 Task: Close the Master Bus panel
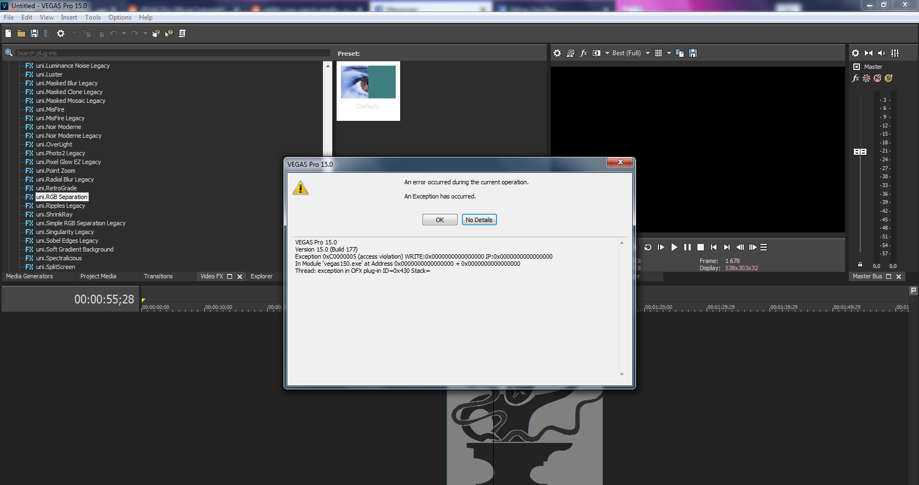point(899,277)
